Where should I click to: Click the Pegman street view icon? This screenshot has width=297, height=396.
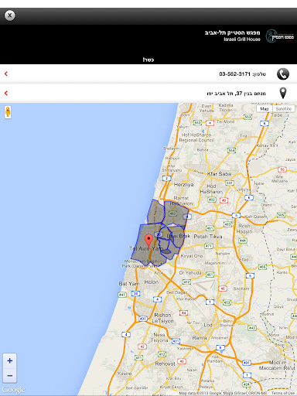[x=8, y=112]
